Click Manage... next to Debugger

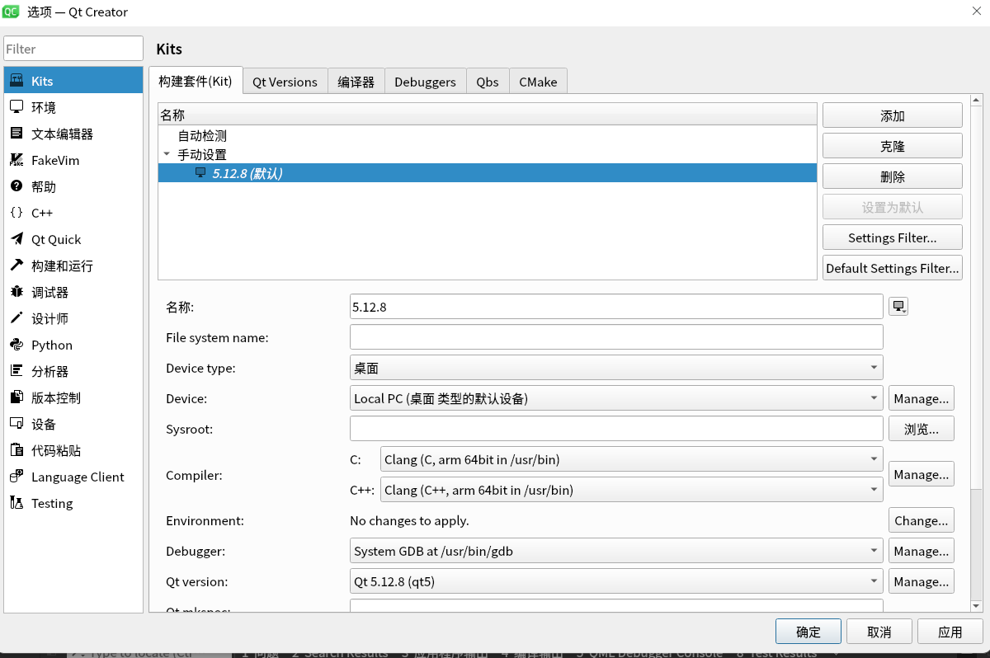coord(922,551)
